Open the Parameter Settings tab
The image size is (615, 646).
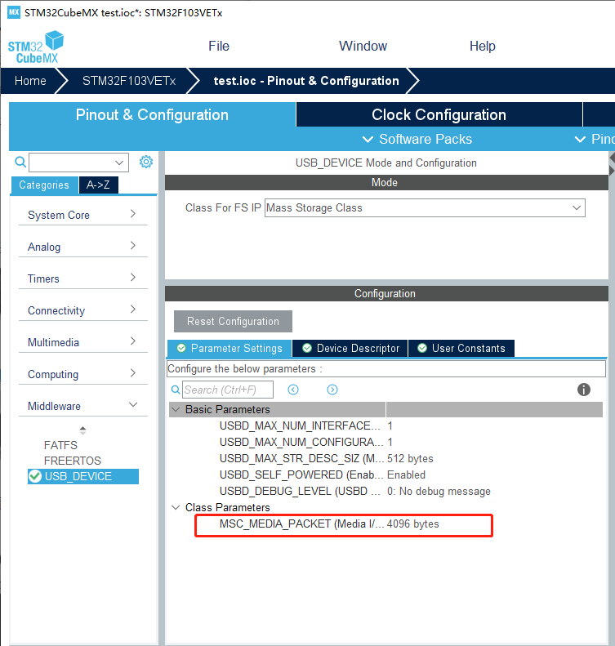[x=230, y=348]
